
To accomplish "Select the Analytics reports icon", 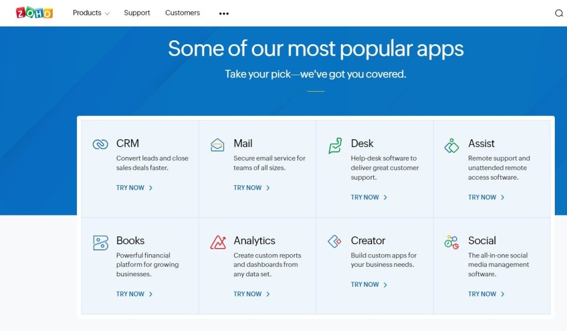I will [218, 241].
